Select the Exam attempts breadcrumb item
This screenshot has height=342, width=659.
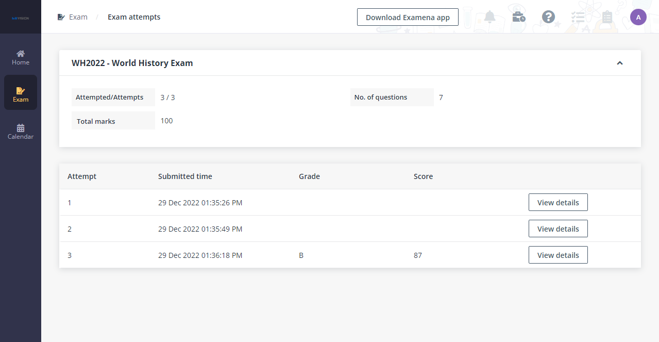133,17
